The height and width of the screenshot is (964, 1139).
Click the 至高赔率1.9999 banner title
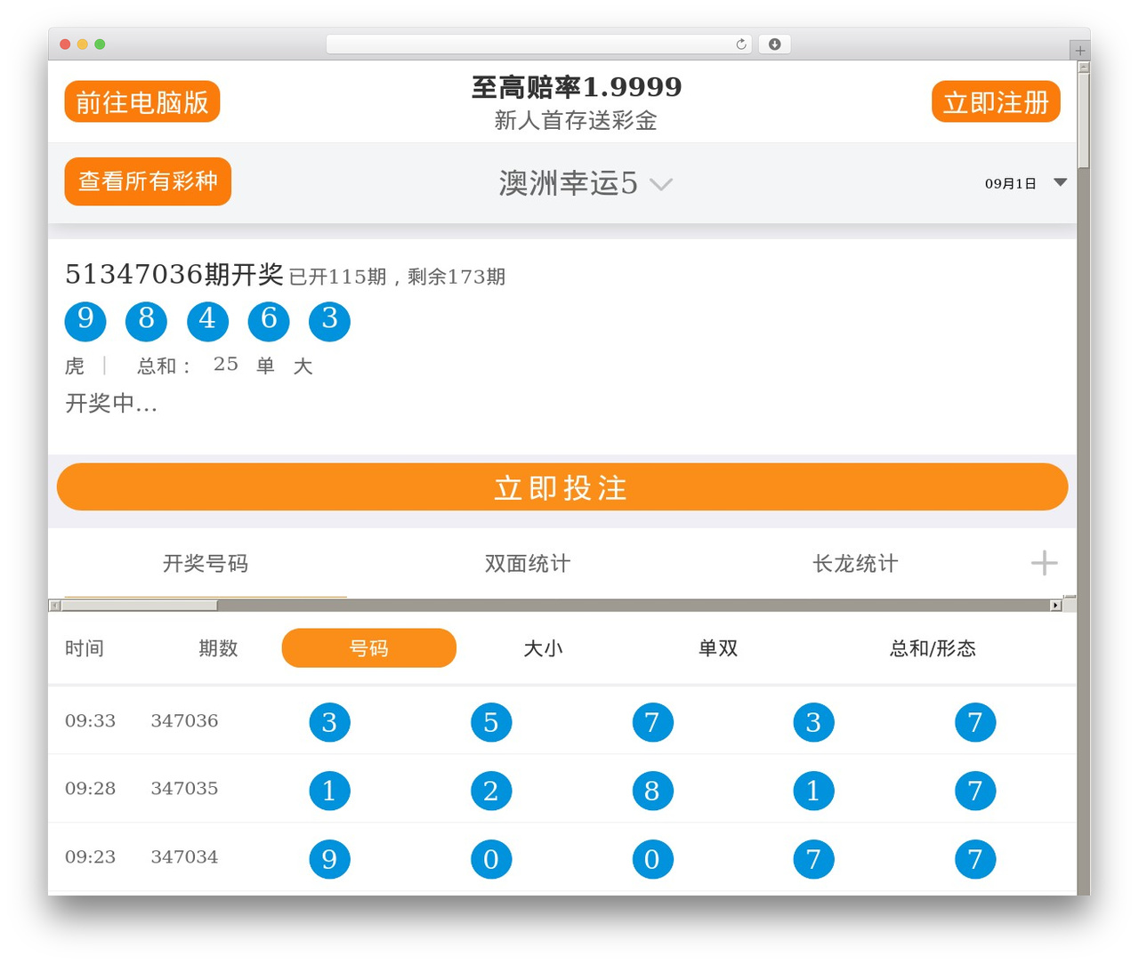(577, 87)
